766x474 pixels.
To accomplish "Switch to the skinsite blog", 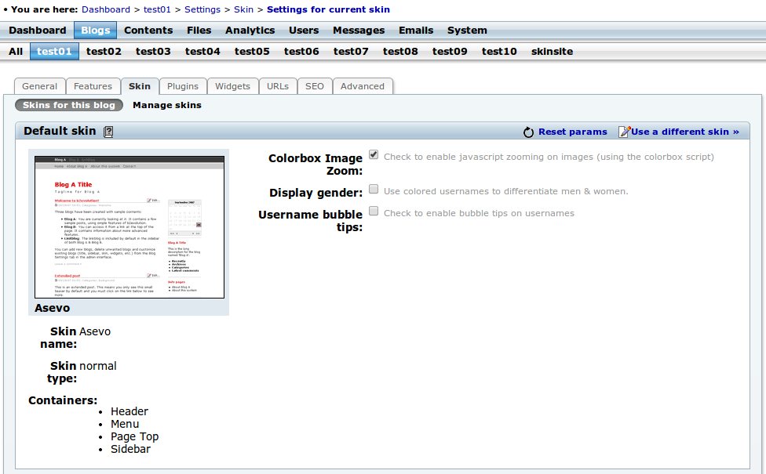I will tap(552, 51).
